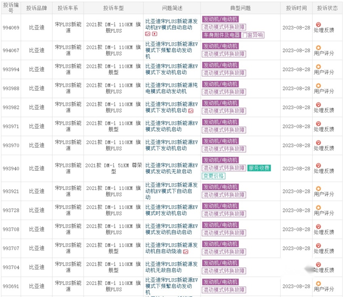Click the 投诉状态 column header
Image resolution: width=344 pixels, height=297 pixels.
tap(327, 8)
